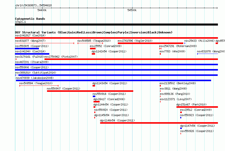Select nsv3170161 (Fu2018) label

[30, 57]
